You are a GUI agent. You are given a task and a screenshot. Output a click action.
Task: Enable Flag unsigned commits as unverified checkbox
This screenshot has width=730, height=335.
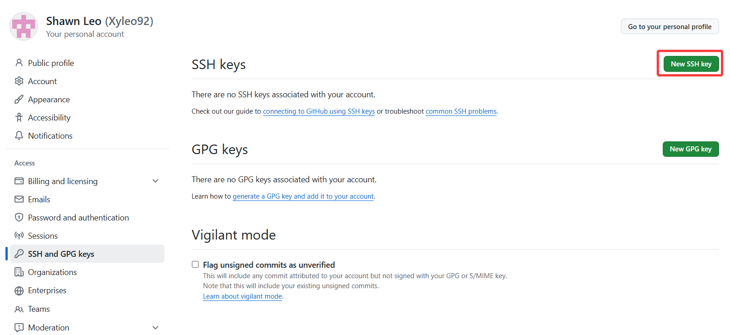(195, 265)
